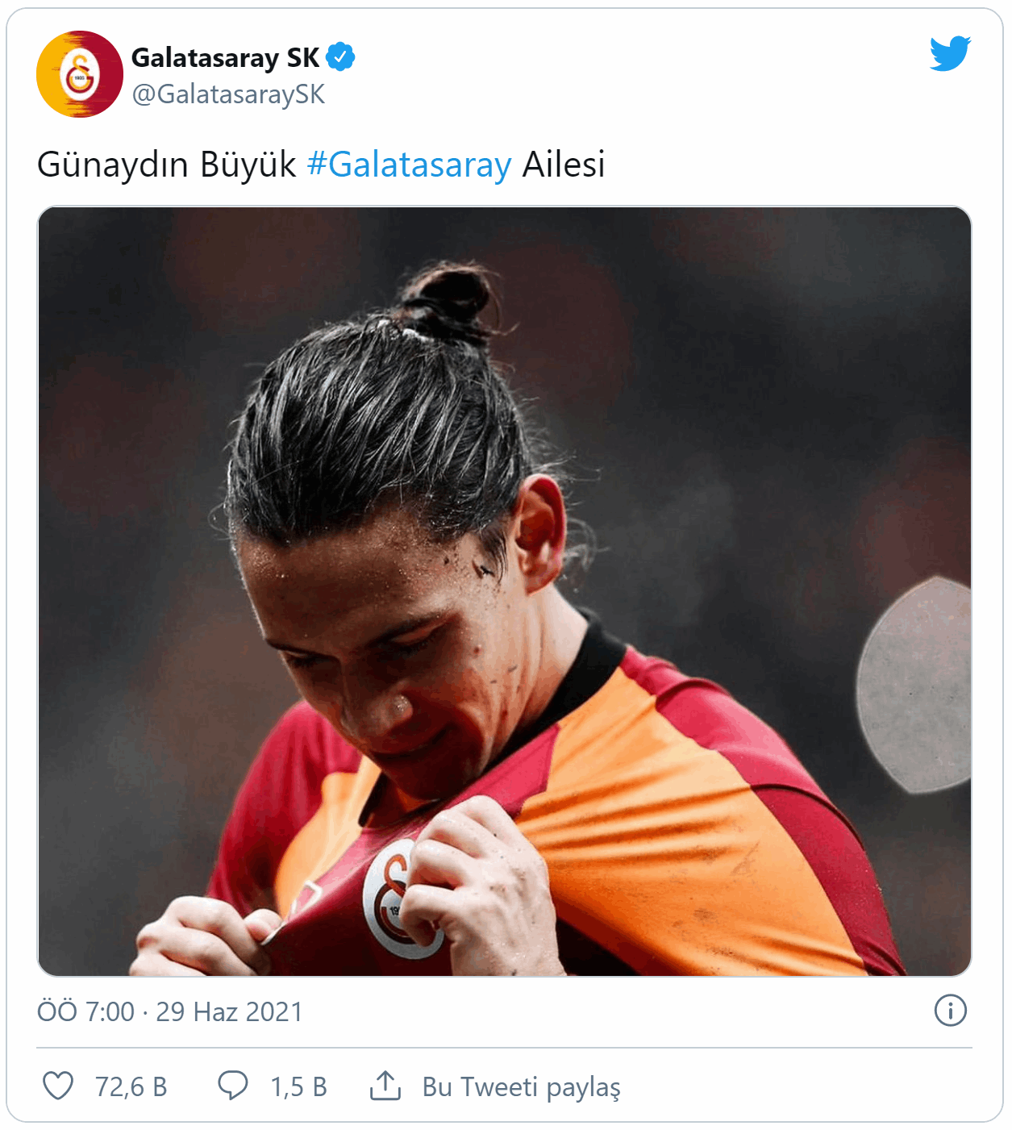Viewport: 1012px width, 1130px height.
Task: Follow the #Galatasaray hashtag link
Action: 410,165
